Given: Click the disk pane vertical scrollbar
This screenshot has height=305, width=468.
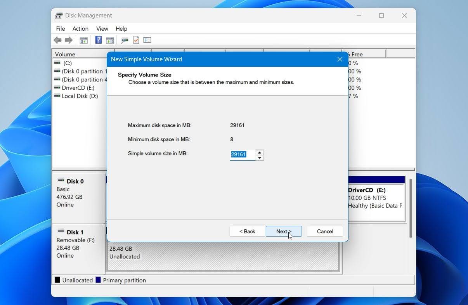Looking at the screenshot, I should tap(411, 208).
